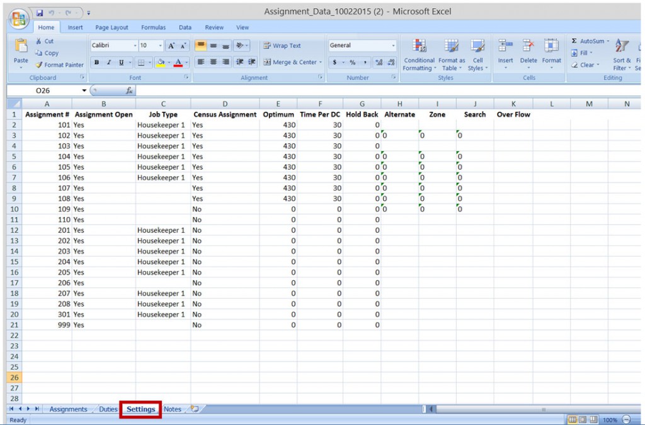Open Name Box dropdown arrow

click(x=84, y=91)
